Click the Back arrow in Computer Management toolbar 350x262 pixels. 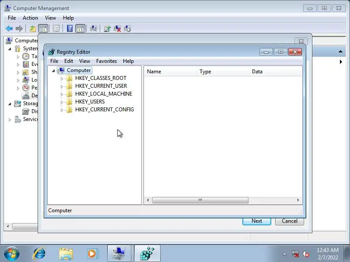tap(9, 28)
